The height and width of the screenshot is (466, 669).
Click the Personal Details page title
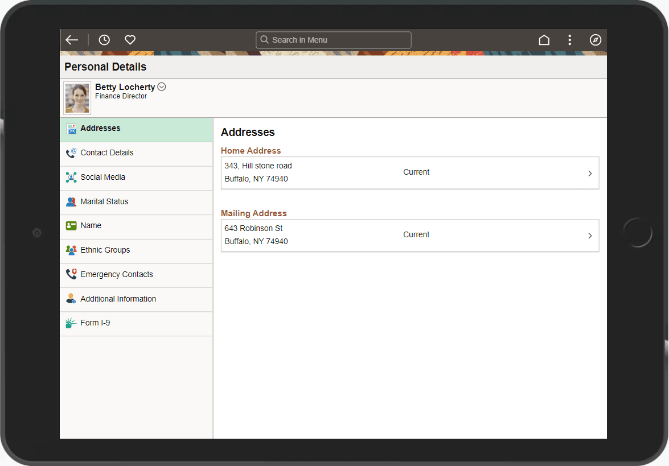pos(105,67)
